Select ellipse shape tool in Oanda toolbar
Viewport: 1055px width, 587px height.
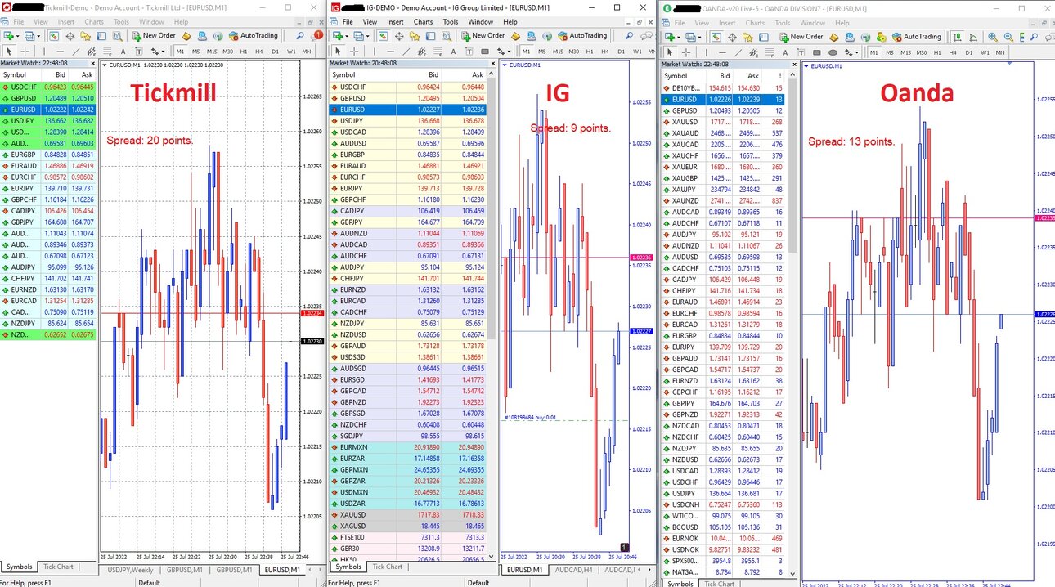(833, 53)
